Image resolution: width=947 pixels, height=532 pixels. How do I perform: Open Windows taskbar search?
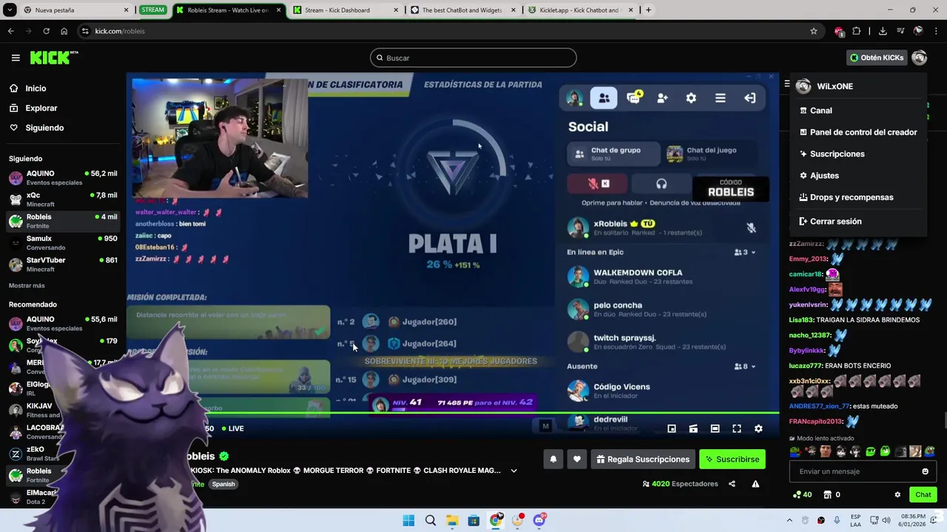431,520
